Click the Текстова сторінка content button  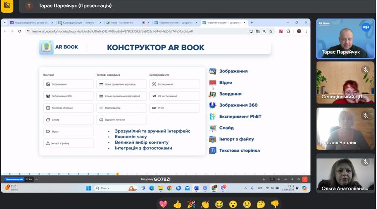pos(69,108)
